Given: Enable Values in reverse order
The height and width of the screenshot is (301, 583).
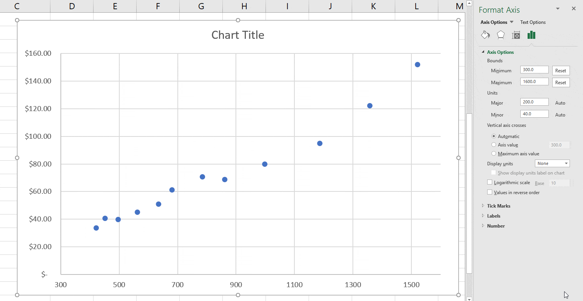Looking at the screenshot, I should point(489,192).
